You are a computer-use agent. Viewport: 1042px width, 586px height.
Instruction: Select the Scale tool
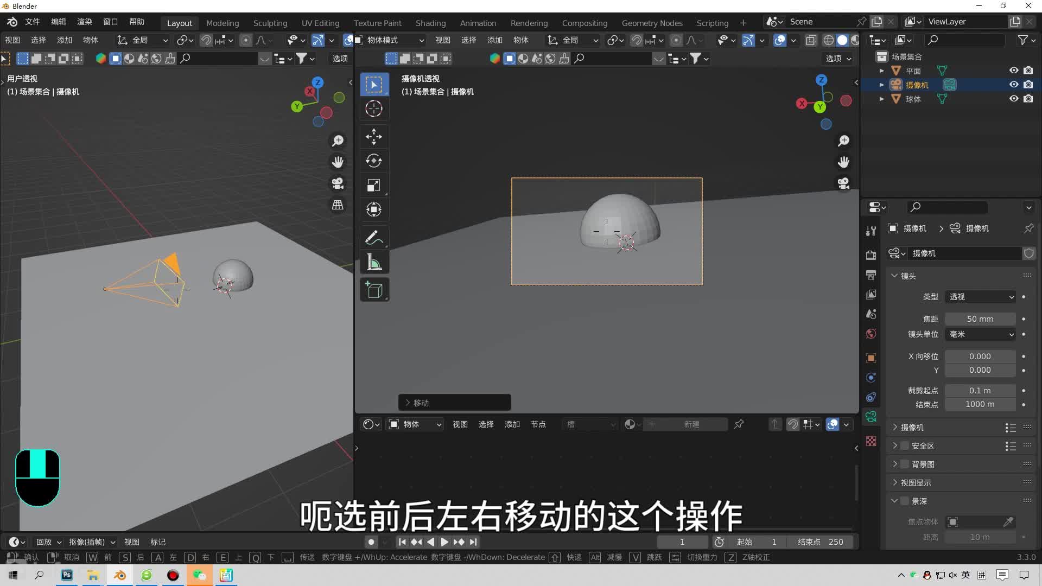coord(374,185)
